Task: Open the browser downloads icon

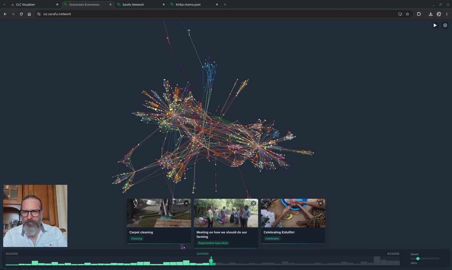Action: click(x=431, y=14)
